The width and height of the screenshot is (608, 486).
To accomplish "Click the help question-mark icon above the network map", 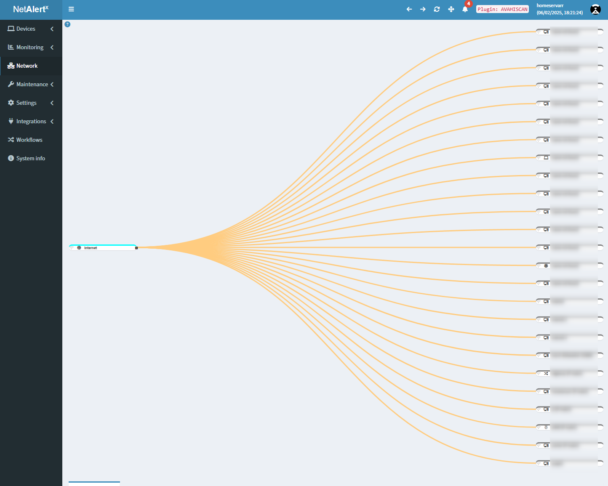I will click(x=67, y=24).
